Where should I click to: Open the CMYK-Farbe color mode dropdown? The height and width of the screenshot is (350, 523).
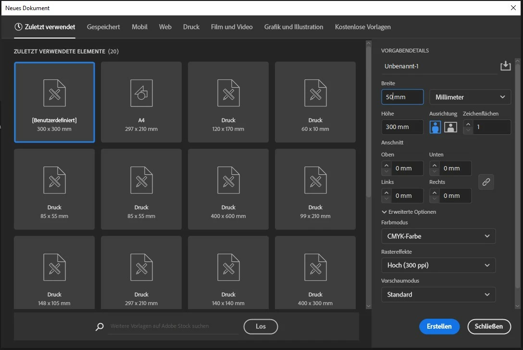(438, 236)
